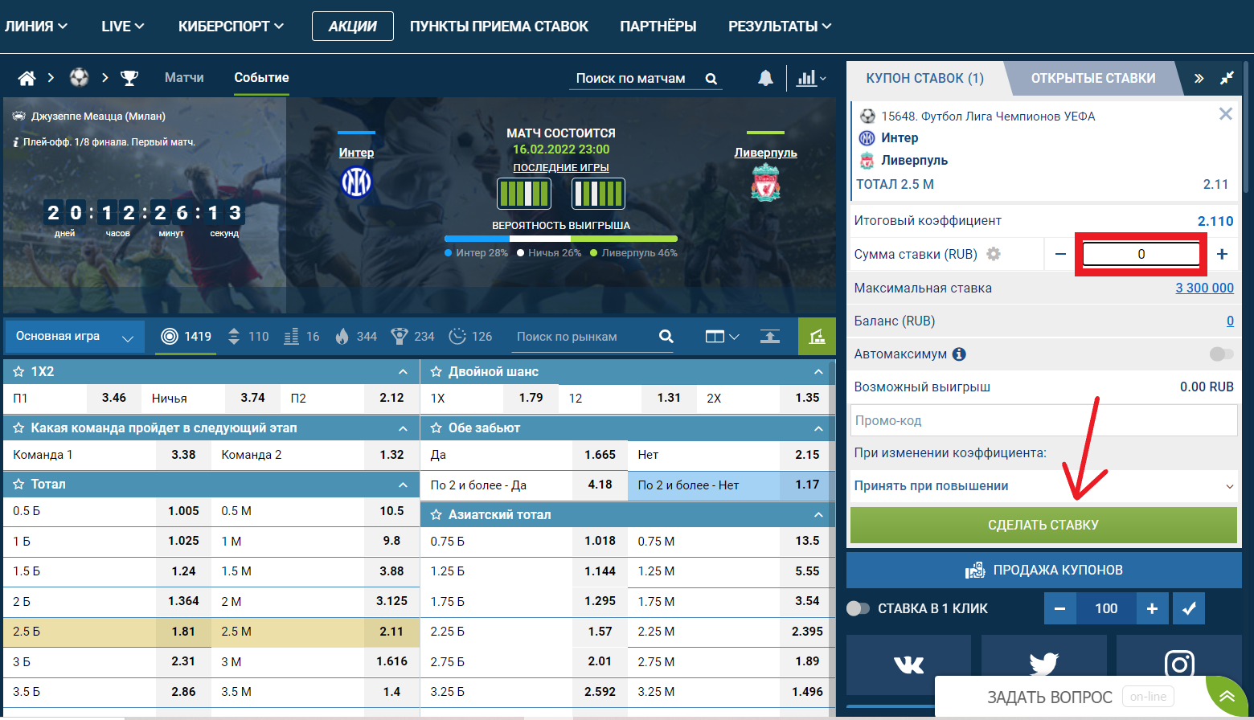Favorite the Азиатский тотал market star

pos(436,515)
